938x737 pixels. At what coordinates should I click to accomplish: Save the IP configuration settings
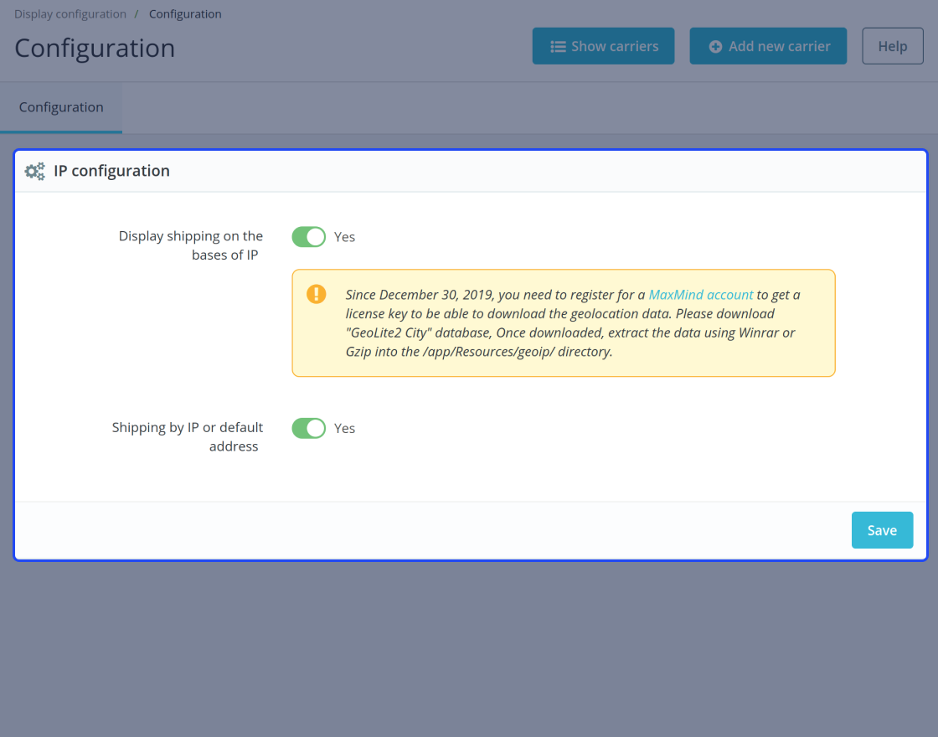tap(882, 530)
